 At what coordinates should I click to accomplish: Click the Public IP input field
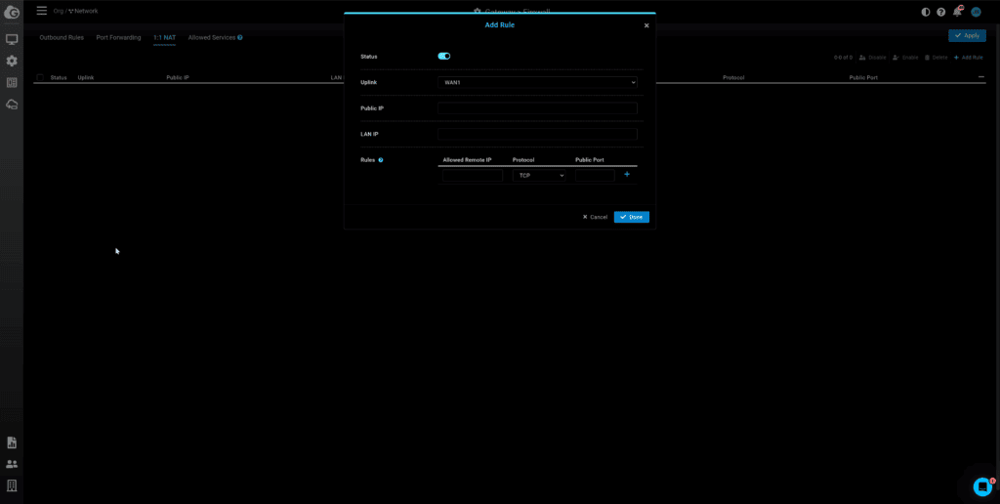point(537,108)
